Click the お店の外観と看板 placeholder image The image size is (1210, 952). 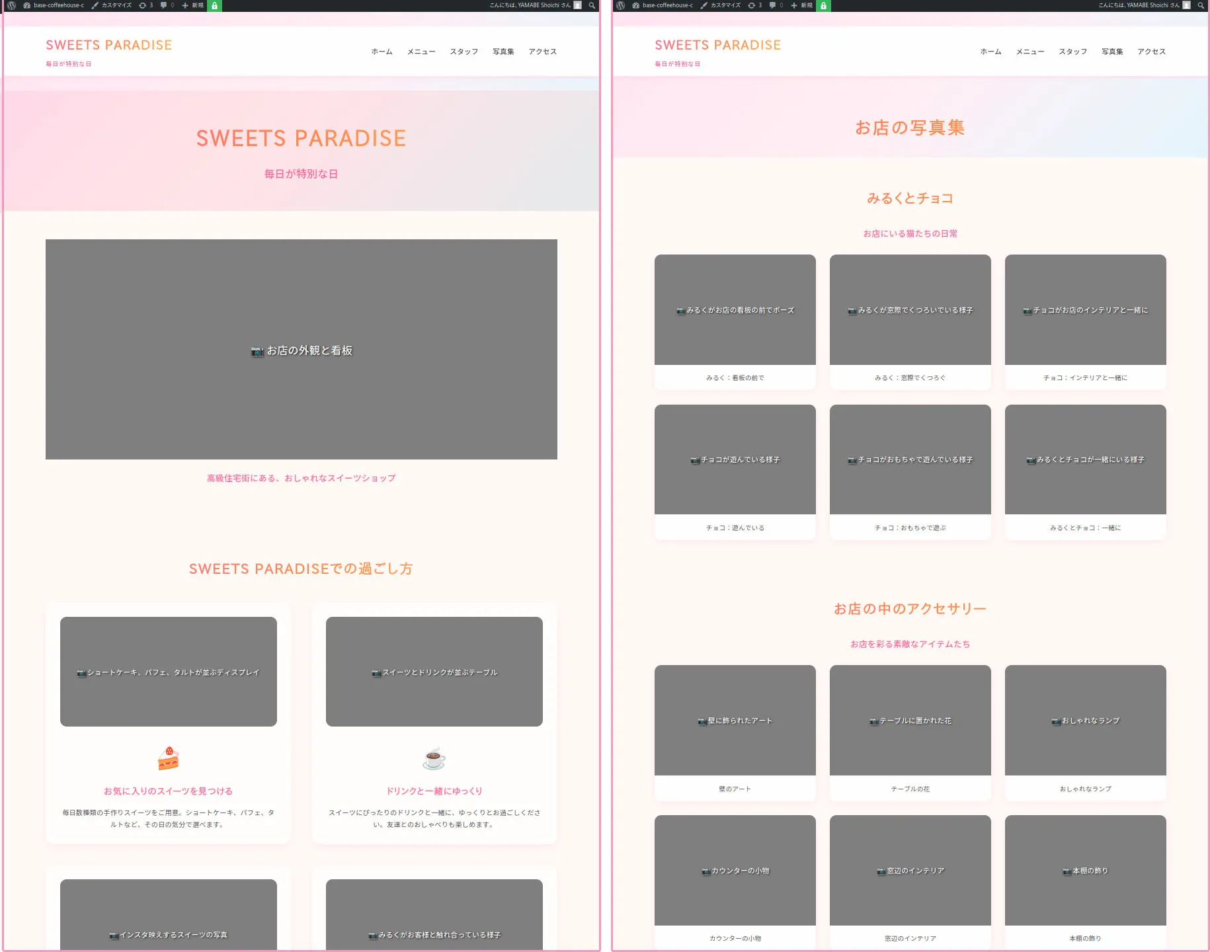pos(301,349)
